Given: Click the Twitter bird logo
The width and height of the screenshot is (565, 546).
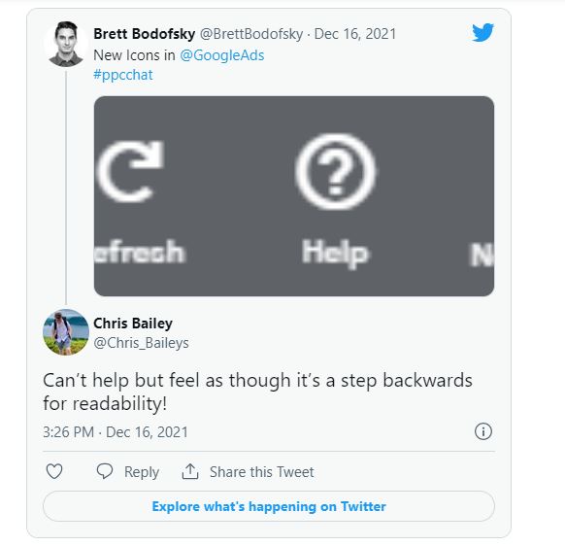Looking at the screenshot, I should pos(482,32).
